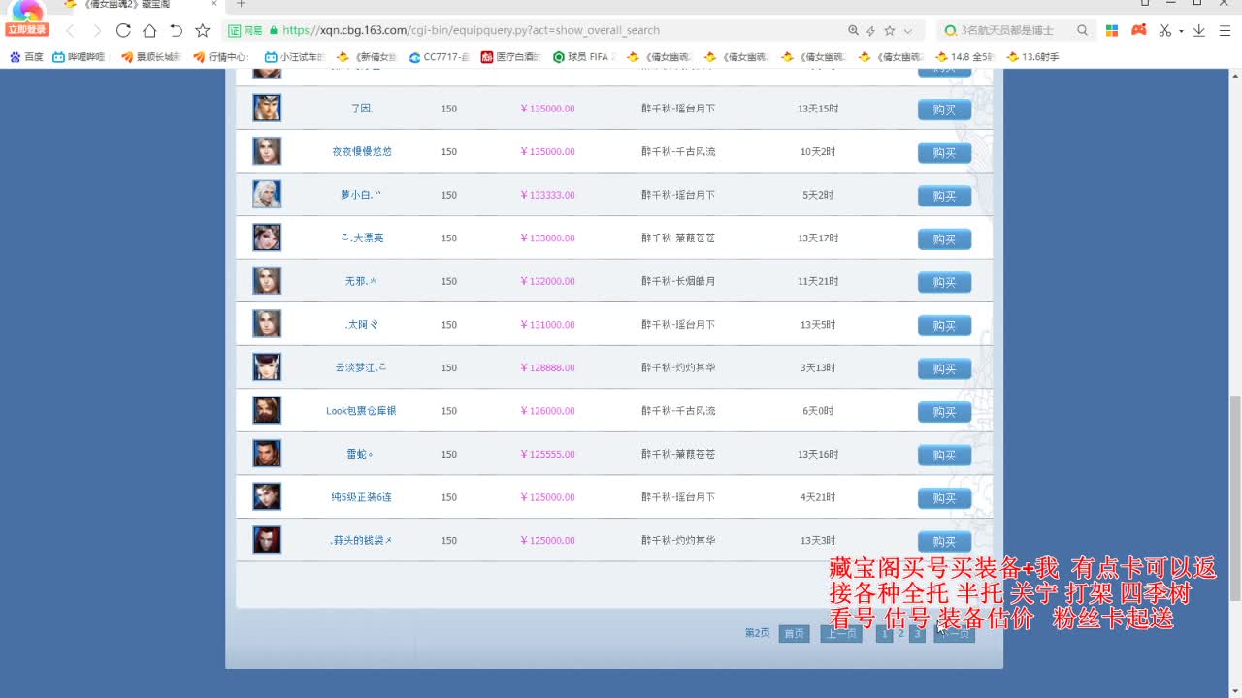Open the 百度 bookmark
The width and height of the screenshot is (1242, 698).
26,57
